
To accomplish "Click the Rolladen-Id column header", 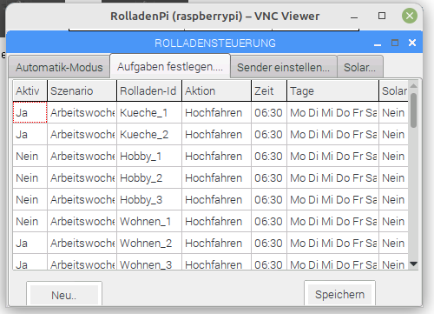I will [x=149, y=91].
